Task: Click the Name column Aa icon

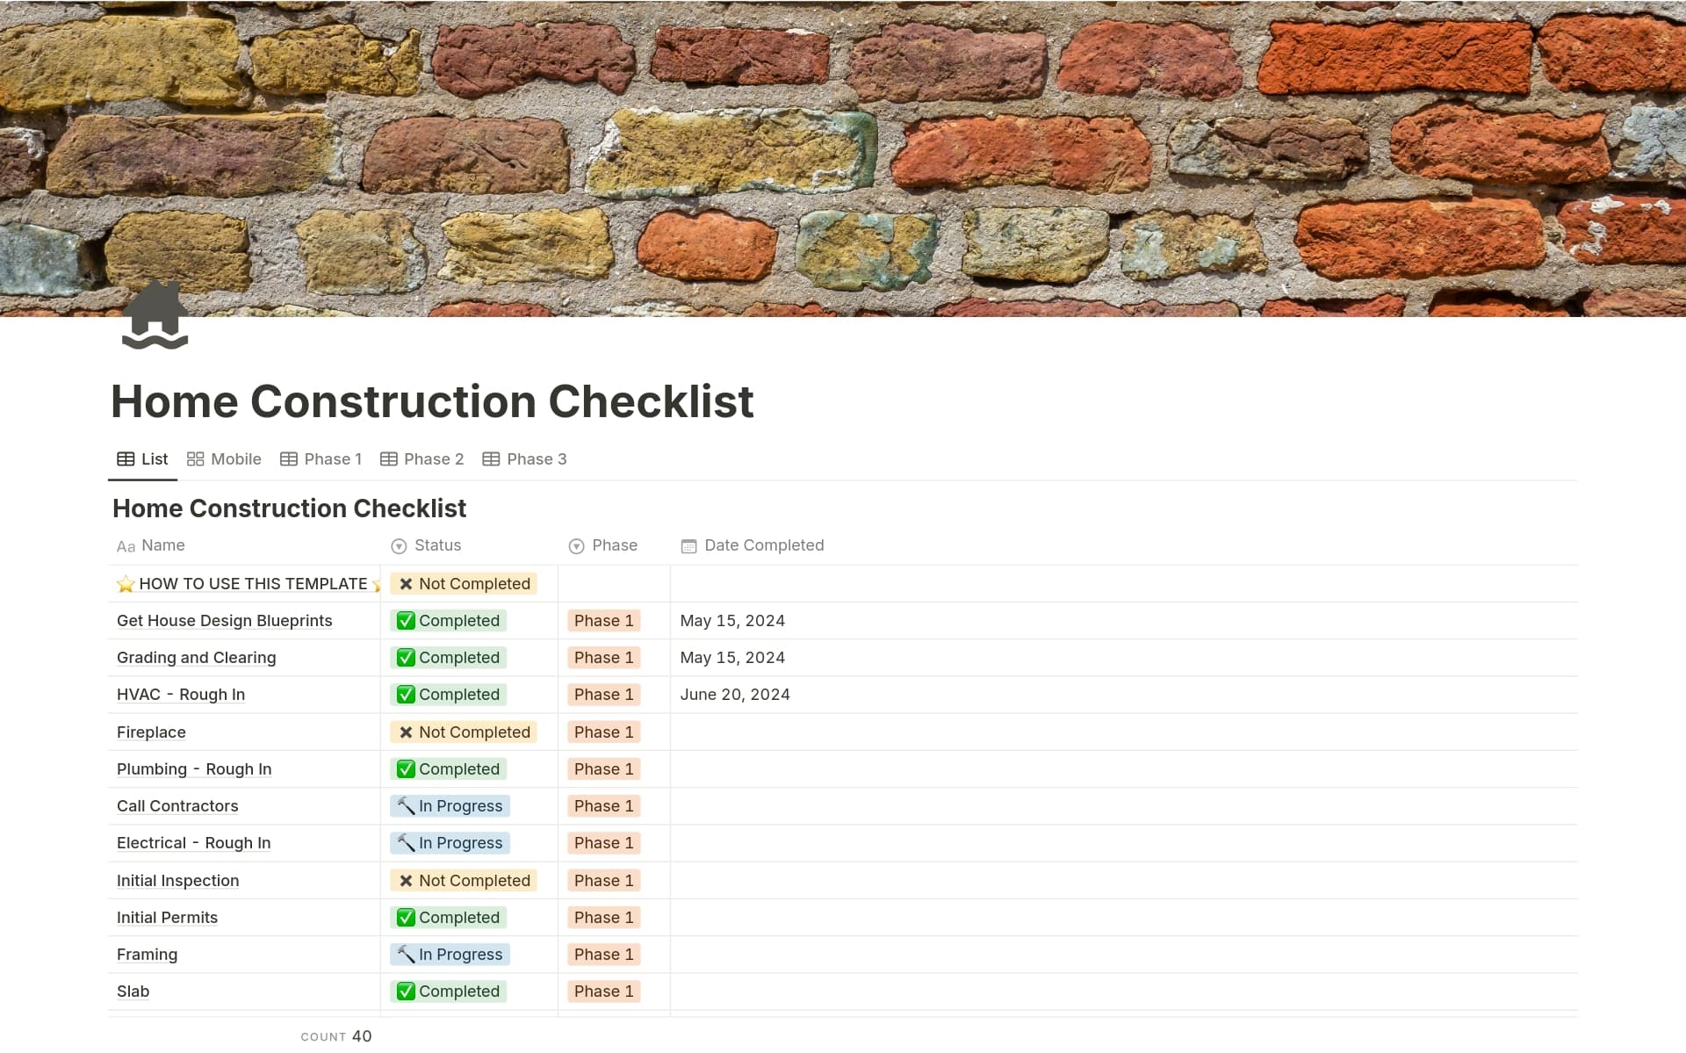Action: (x=126, y=546)
